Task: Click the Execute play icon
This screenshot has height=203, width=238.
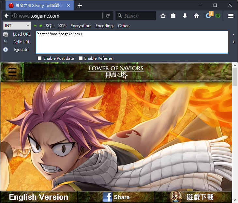Action: click(x=6, y=50)
